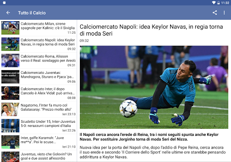The width and height of the screenshot is (231, 162).
Task: Open the Scudetto Under 15 thumbnail
Action: [10, 126]
